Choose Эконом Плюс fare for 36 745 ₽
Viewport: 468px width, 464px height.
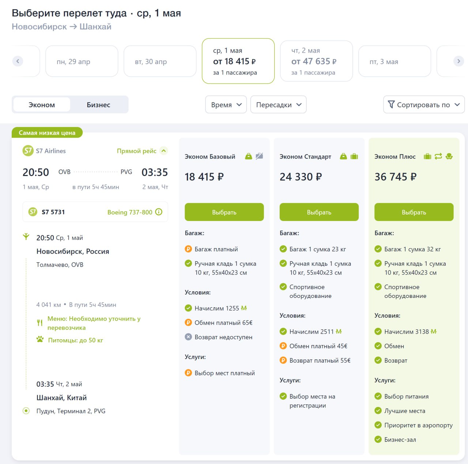click(414, 212)
